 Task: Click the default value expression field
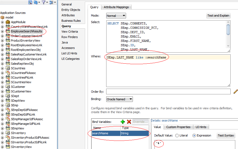tap(195, 144)
